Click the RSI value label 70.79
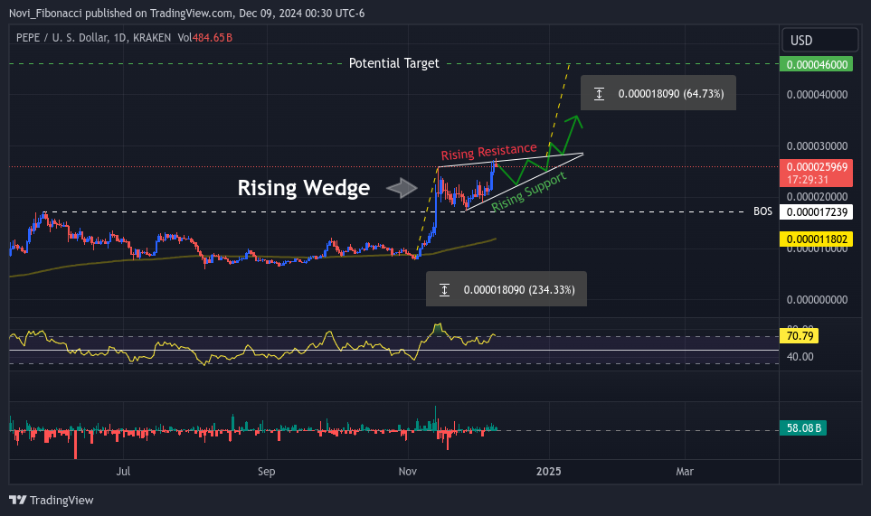Viewport: 871px width, 516px height. point(799,335)
